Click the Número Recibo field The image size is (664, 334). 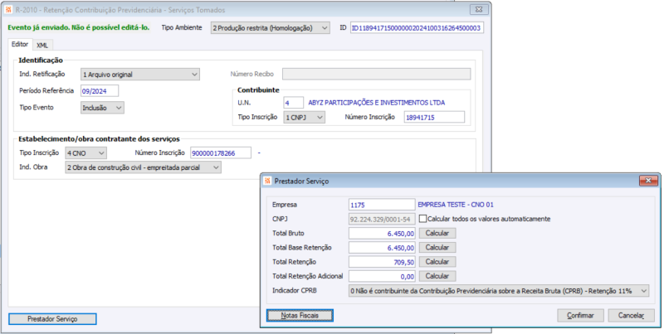(377, 74)
